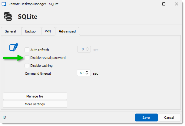Decrease the Command timeout value
This screenshot has width=185, height=126.
[x=87, y=74]
